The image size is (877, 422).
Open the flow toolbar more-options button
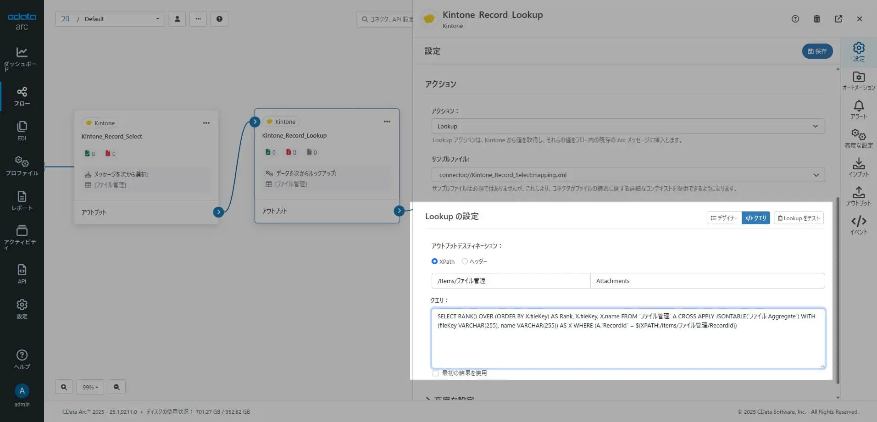click(x=198, y=19)
